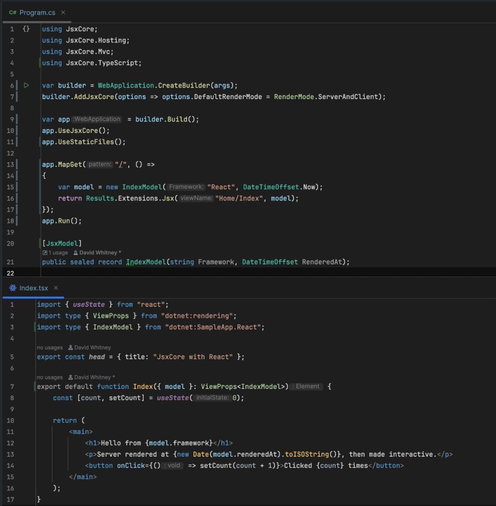Click the usage icon beside '1 usage'
Viewport: 496px width, 506px height.
pos(45,253)
